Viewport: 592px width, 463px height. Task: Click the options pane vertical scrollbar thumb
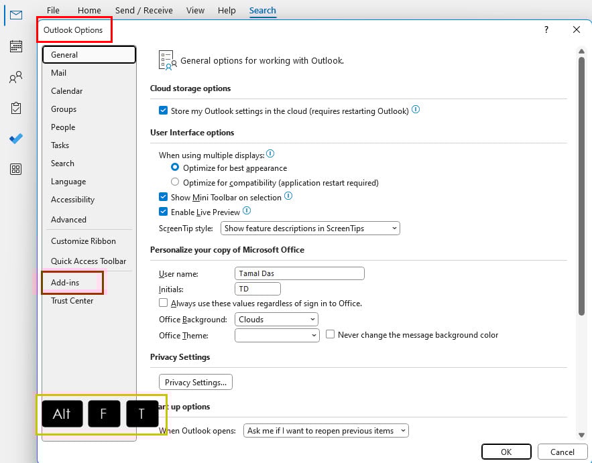[581, 186]
